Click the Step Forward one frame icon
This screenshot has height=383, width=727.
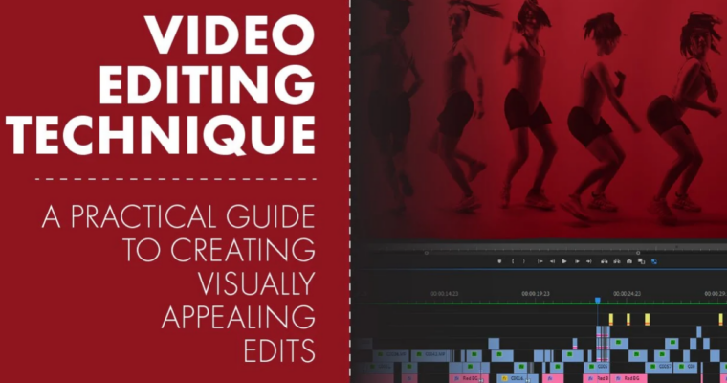point(577,261)
